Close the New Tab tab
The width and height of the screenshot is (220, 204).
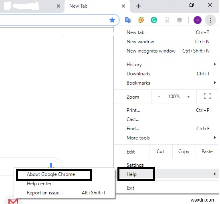[123, 6]
